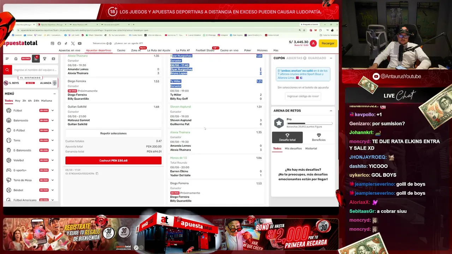This screenshot has height=254, width=452.
Task: Expand the E-Fútbol category chevron
Action: point(53,130)
